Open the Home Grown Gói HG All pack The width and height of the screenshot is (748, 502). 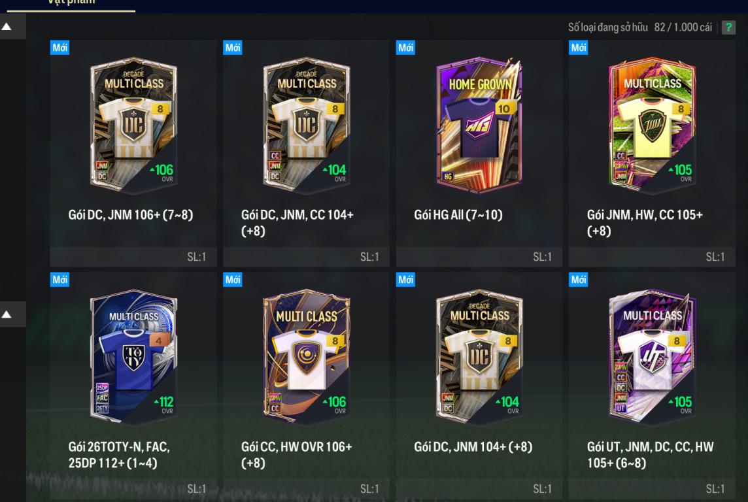coord(479,152)
